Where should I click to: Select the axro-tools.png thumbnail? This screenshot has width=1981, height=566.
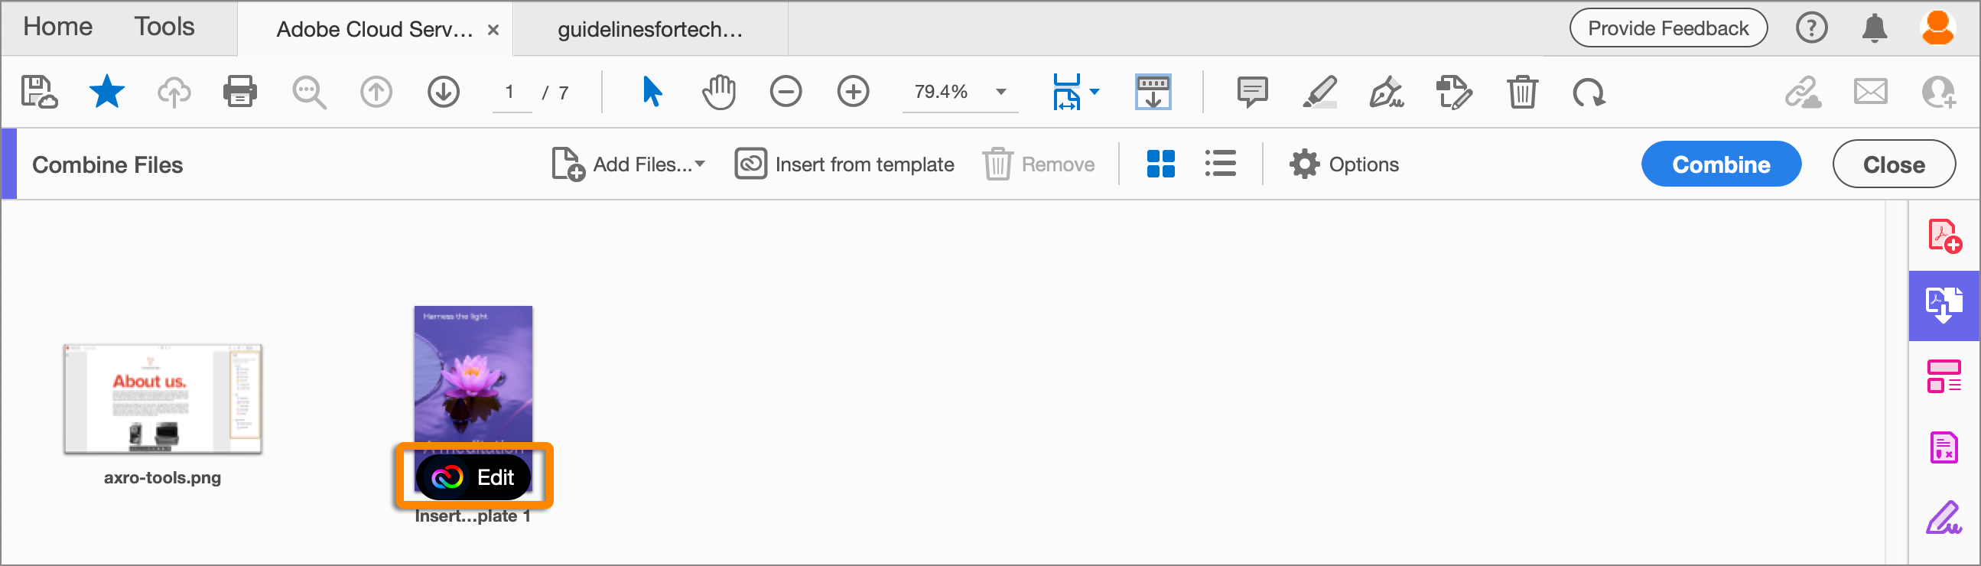click(162, 398)
